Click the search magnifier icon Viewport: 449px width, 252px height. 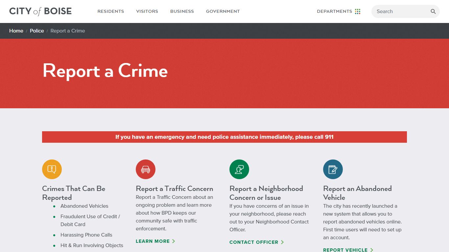coord(433,11)
